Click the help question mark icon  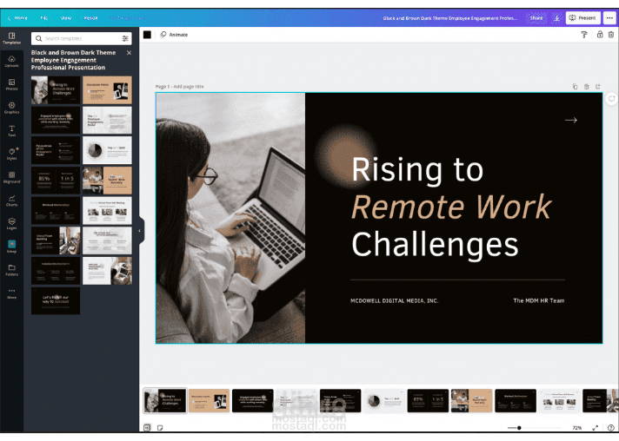(x=610, y=428)
